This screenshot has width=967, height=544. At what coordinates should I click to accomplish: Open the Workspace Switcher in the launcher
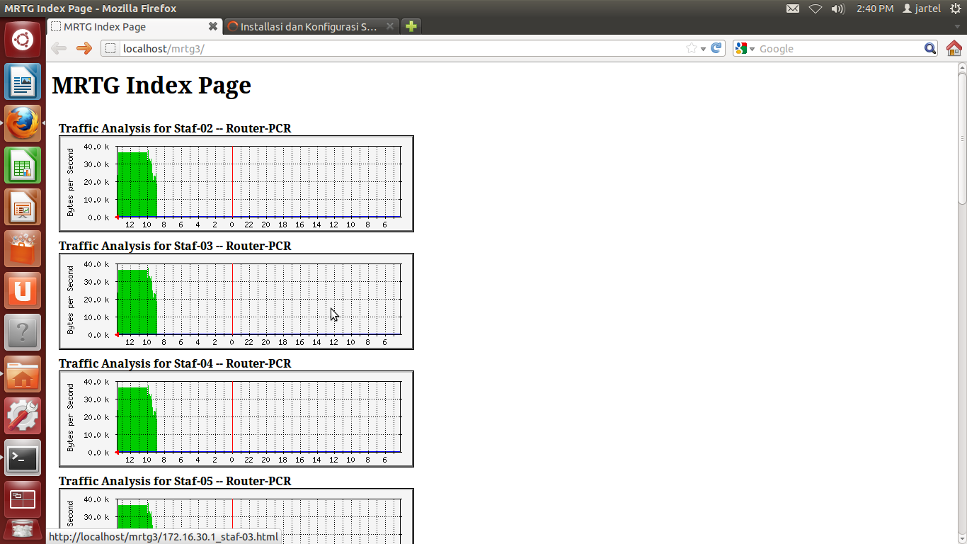pyautogui.click(x=23, y=499)
